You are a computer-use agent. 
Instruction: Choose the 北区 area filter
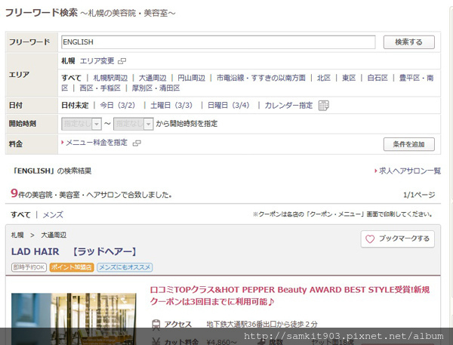coord(324,78)
